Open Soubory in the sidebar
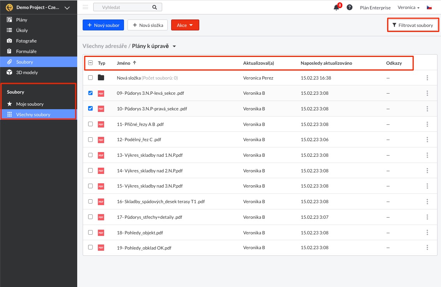Screen dimensions: 441x287 tap(39, 62)
